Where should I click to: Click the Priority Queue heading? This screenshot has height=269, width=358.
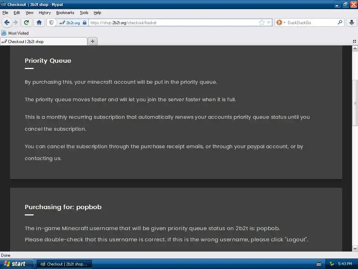pyautogui.click(x=48, y=61)
